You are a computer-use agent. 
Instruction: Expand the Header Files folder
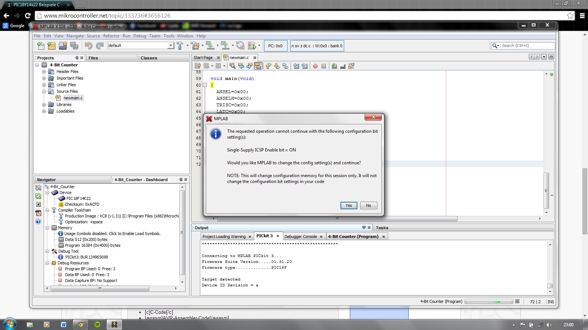(44, 71)
